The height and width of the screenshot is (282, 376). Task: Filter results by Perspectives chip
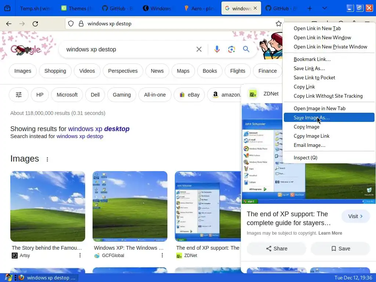click(x=123, y=71)
